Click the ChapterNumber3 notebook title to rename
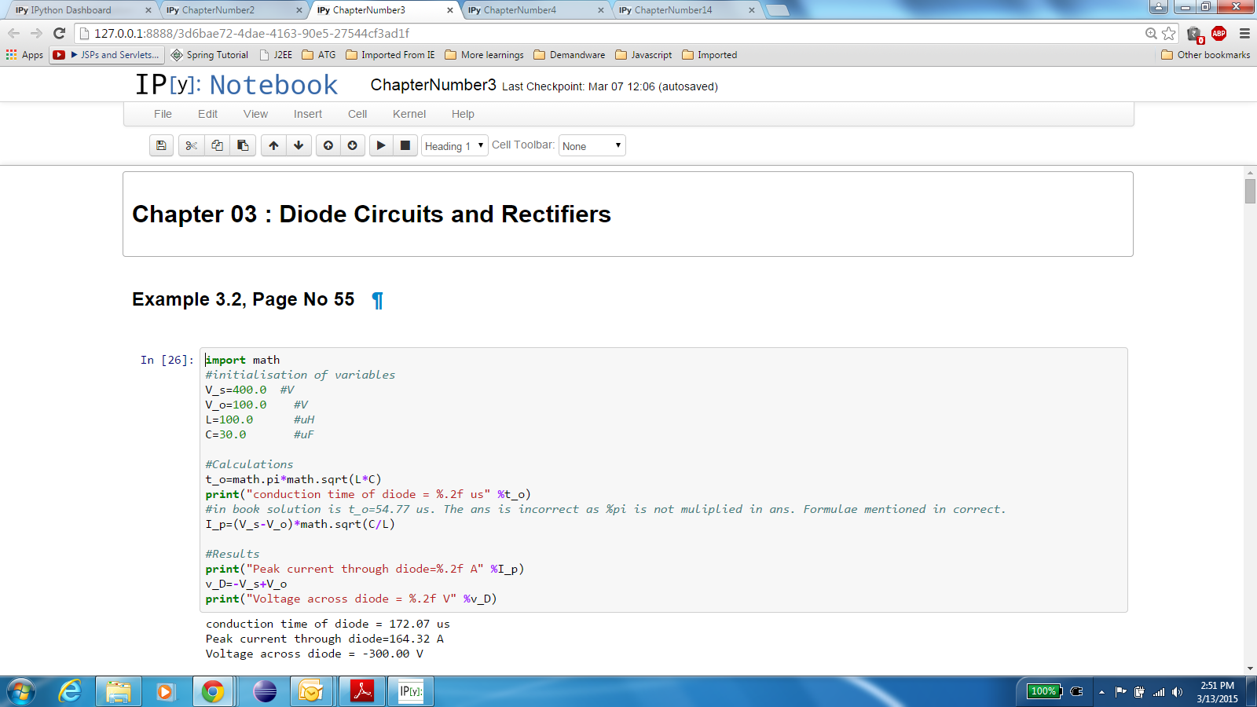The height and width of the screenshot is (707, 1257). [433, 85]
